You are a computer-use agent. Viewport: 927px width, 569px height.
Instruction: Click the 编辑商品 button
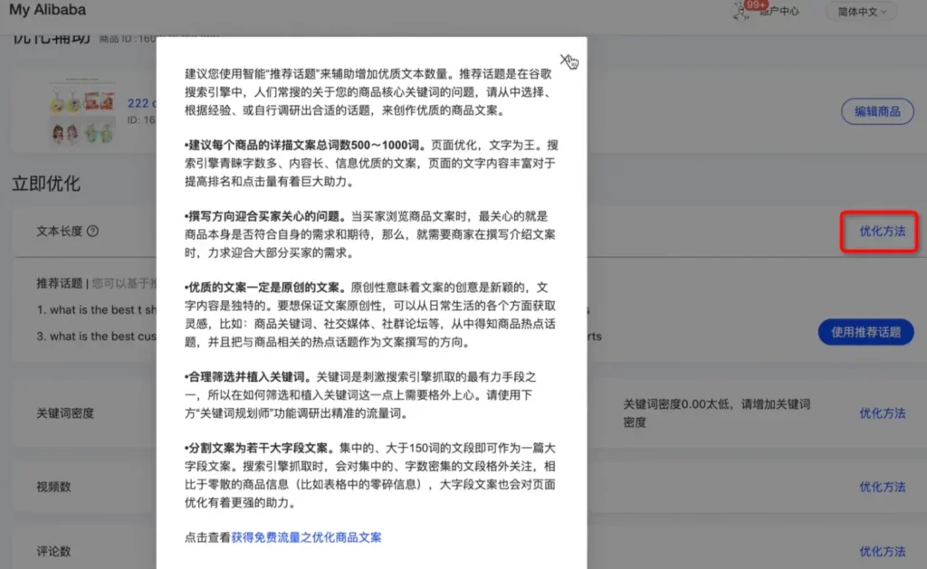coord(877,111)
